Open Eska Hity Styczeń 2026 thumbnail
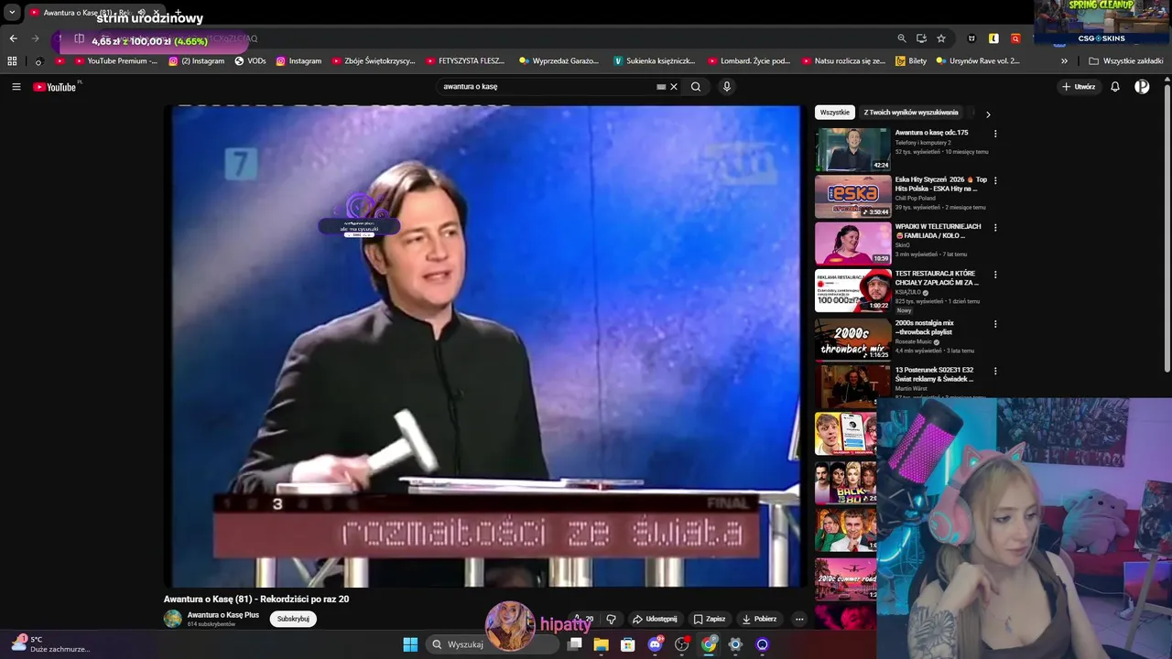 852,196
